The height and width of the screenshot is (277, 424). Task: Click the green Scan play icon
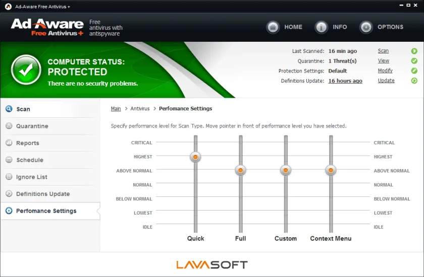[414, 51]
